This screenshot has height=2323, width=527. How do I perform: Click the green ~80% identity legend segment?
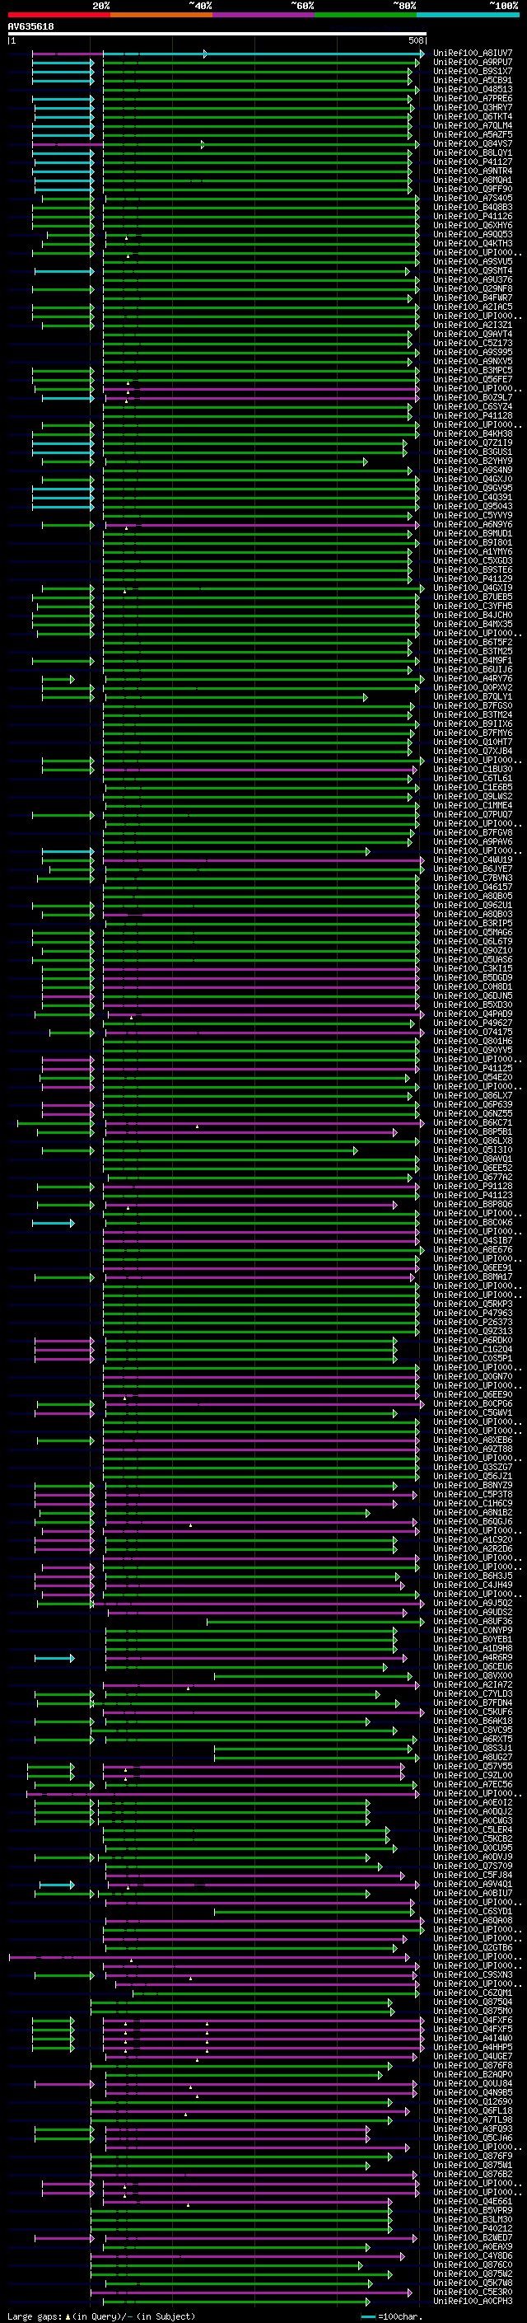coord(366,16)
